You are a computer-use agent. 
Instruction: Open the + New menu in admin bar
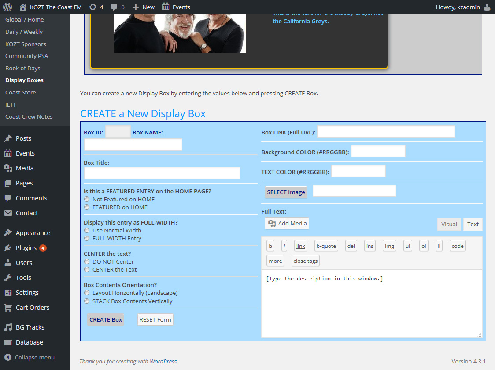pos(144,7)
